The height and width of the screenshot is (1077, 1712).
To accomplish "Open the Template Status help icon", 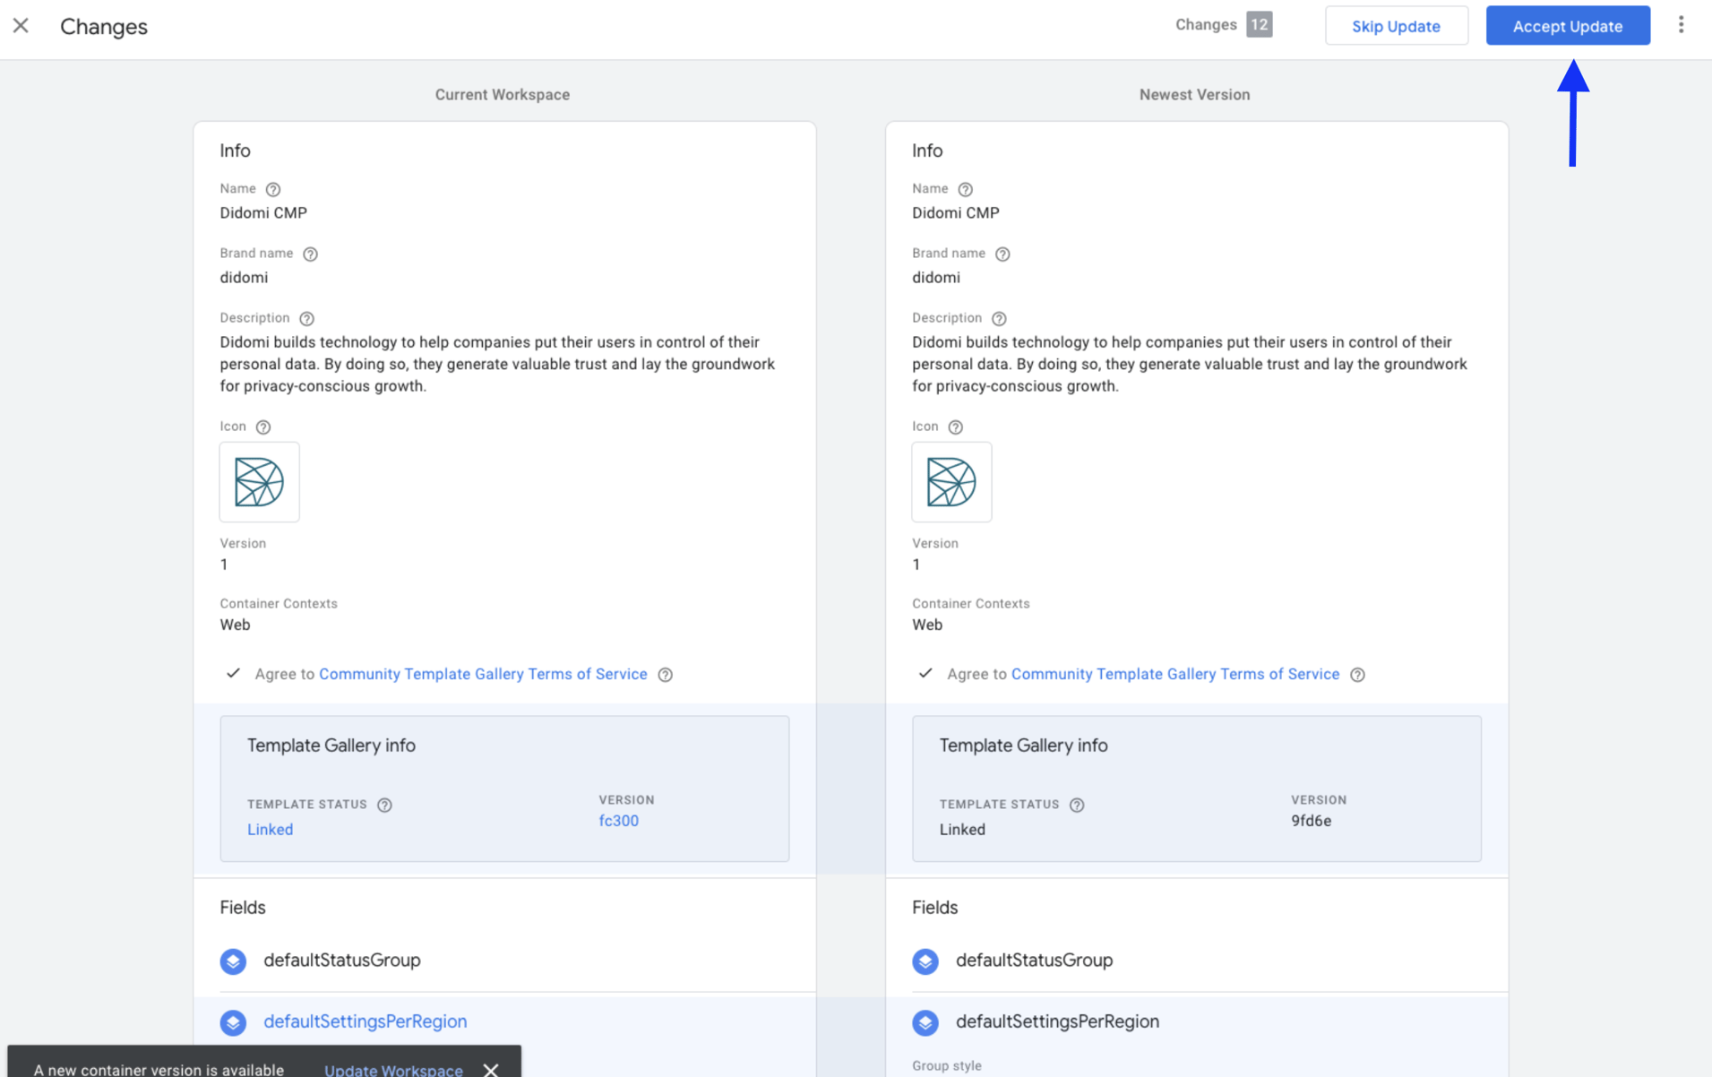I will click(x=384, y=805).
